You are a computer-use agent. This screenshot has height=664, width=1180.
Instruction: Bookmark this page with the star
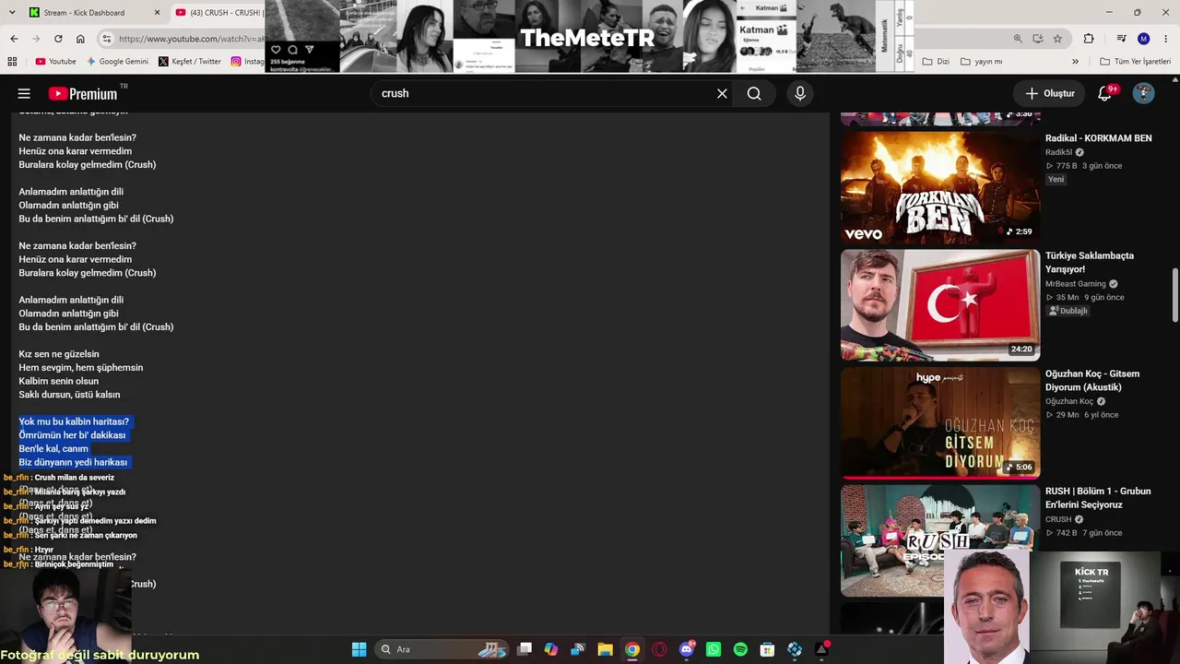pyautogui.click(x=1057, y=39)
